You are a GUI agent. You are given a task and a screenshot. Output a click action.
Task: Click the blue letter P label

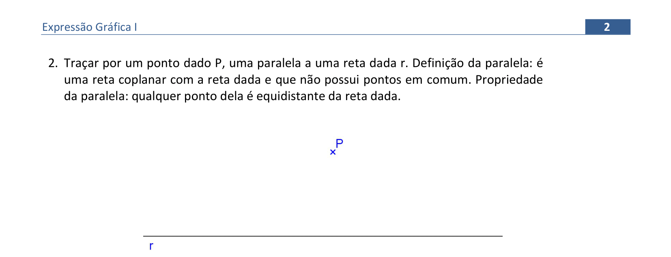pos(340,143)
